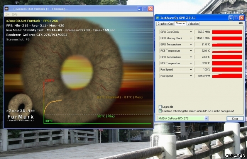The height and width of the screenshot is (159, 247).
Task: Click the 100 % fan speed value
Action: 203,70
